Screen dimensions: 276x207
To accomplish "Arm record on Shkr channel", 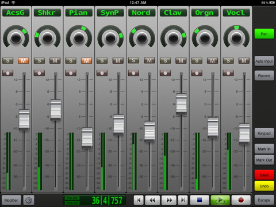I will click(x=39, y=73).
